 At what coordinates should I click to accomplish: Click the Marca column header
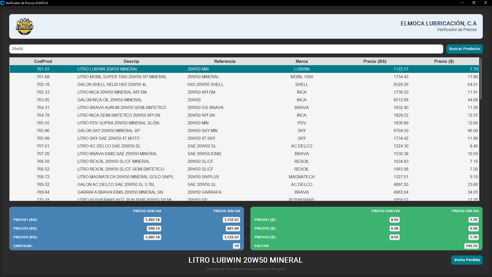[301, 61]
